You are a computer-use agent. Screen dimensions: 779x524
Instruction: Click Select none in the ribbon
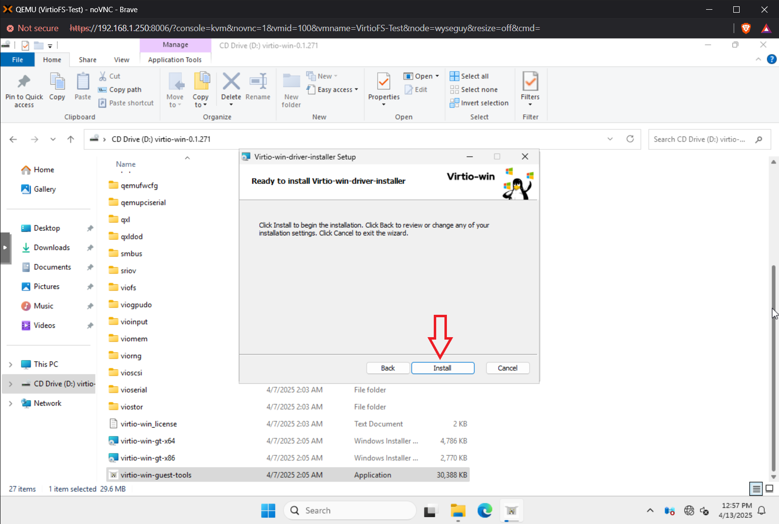pos(474,90)
